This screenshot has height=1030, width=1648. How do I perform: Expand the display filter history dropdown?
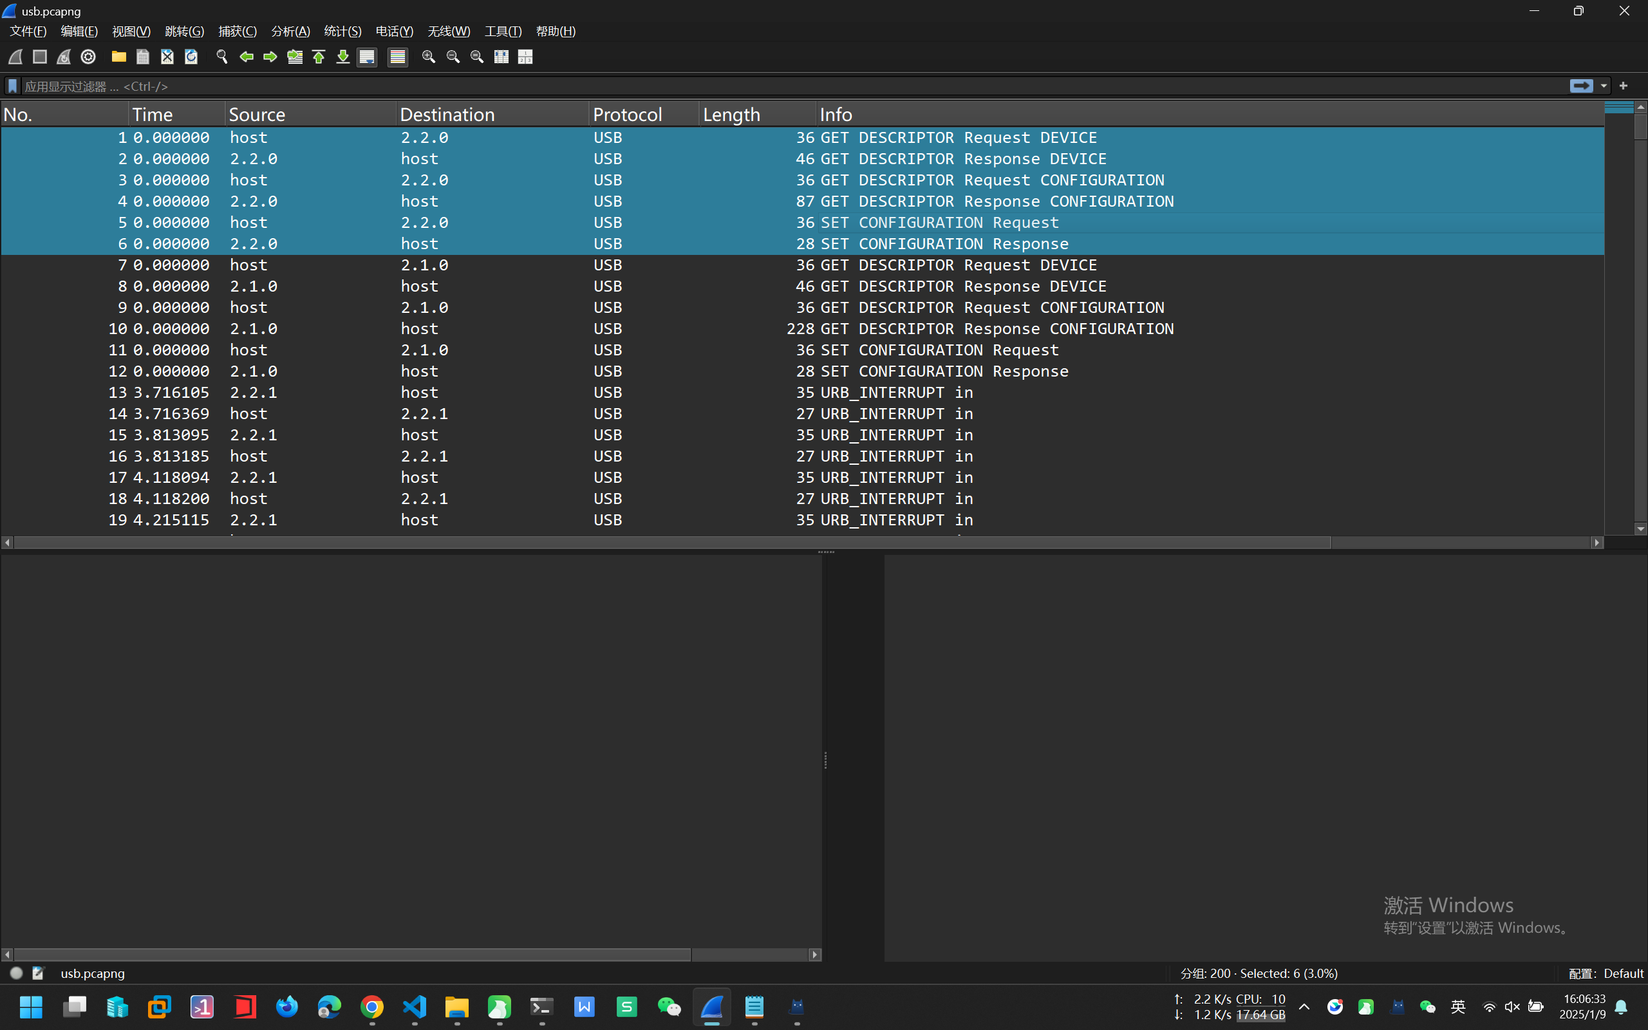click(x=1604, y=86)
